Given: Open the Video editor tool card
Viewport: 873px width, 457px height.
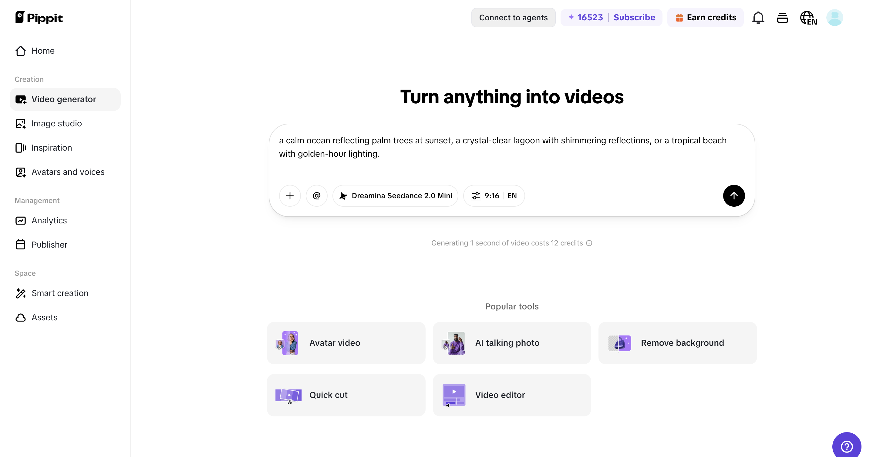Looking at the screenshot, I should 512,395.
